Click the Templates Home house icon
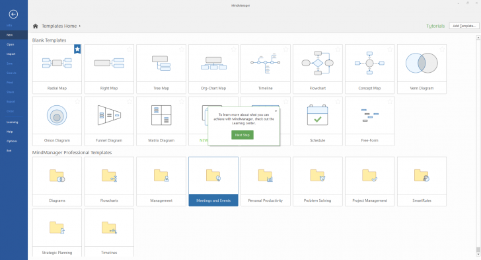 (x=35, y=26)
